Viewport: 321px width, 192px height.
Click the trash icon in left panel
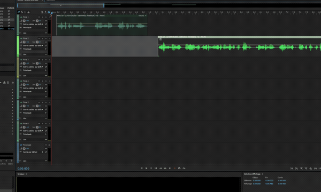pos(8,83)
